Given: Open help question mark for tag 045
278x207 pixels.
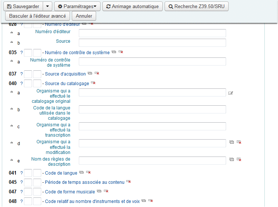Looking at the screenshot, I should coord(21,182).
